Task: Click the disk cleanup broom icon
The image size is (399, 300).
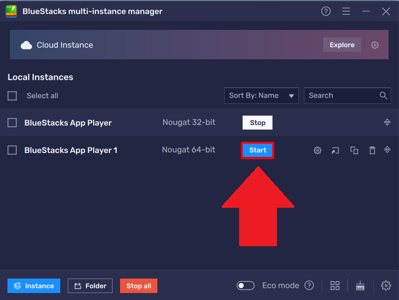Action: click(x=360, y=286)
